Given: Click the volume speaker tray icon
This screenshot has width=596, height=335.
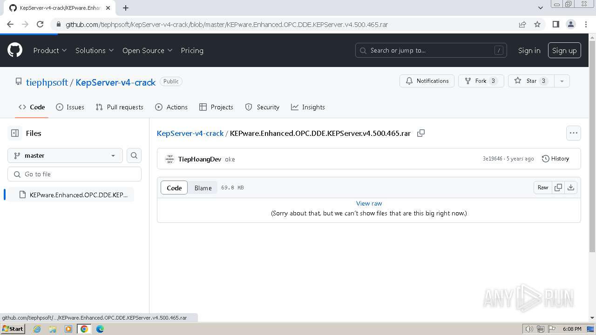Looking at the screenshot, I should tap(529, 329).
